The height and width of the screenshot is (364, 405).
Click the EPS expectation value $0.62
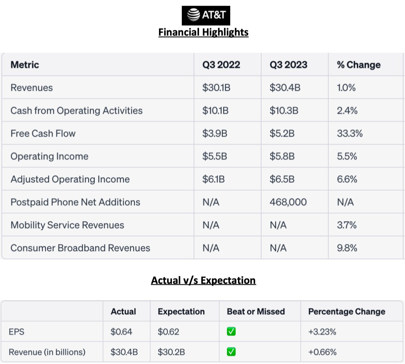pos(168,332)
